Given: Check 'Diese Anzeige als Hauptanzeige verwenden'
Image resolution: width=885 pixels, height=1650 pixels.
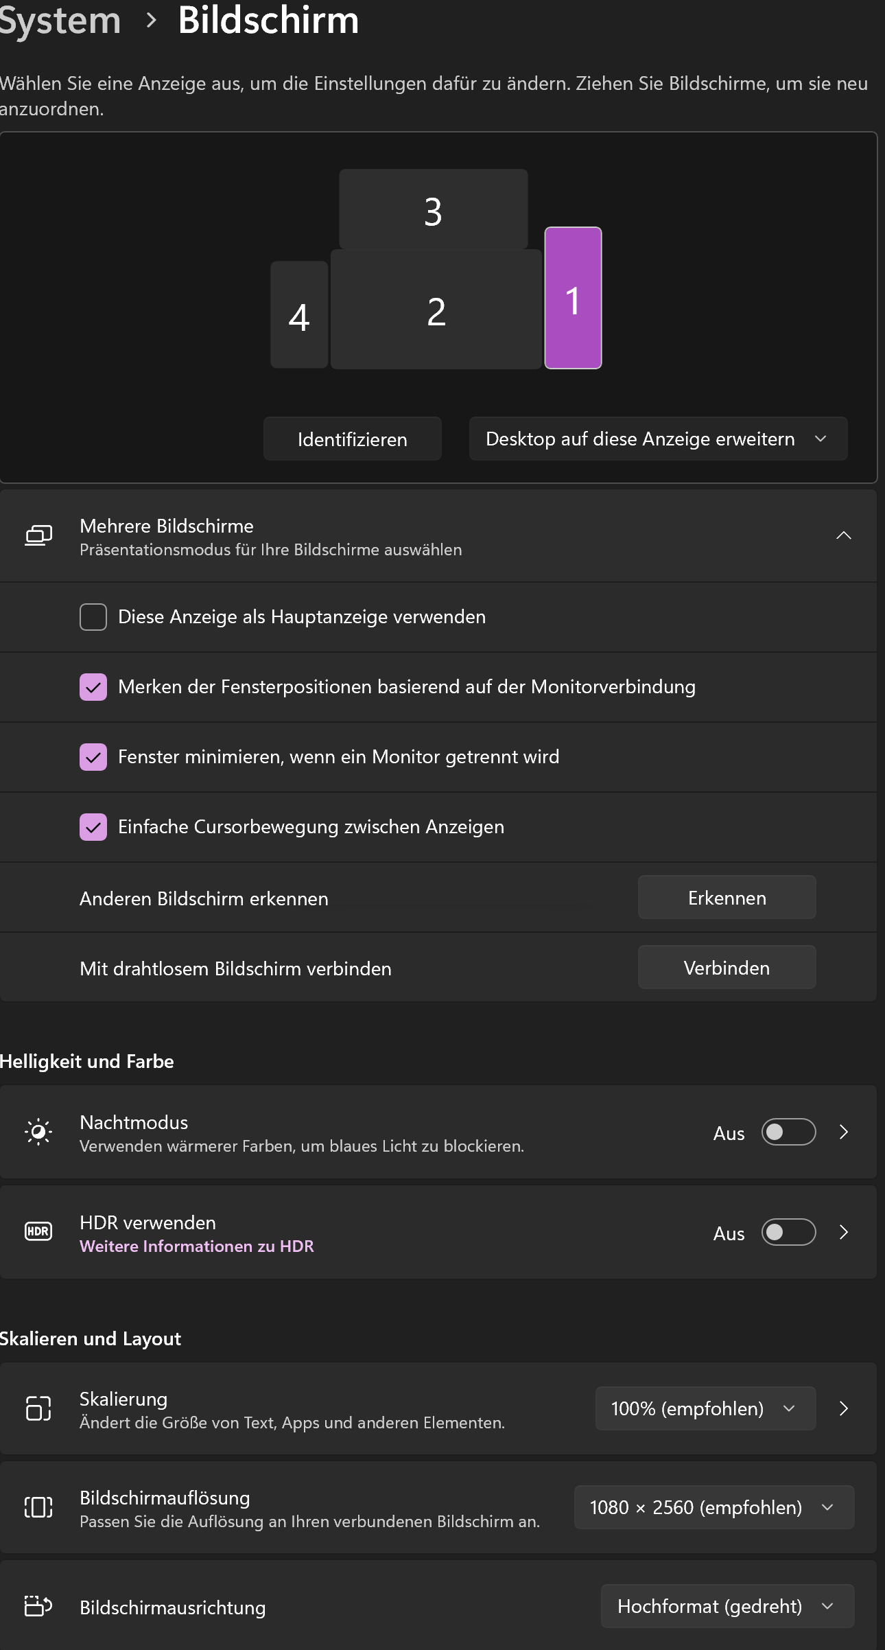Looking at the screenshot, I should click(x=93, y=617).
